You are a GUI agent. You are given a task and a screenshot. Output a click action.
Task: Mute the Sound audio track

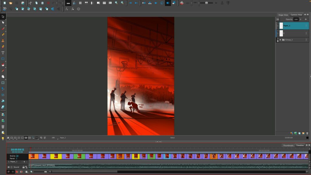click(9, 167)
